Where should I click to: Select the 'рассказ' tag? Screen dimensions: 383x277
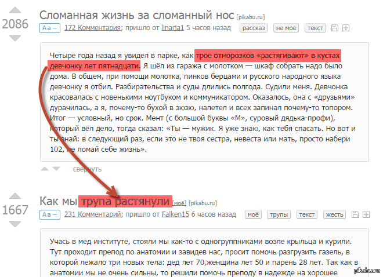(x=255, y=28)
